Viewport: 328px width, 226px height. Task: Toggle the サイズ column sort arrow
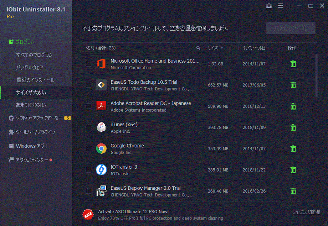pos(222,48)
